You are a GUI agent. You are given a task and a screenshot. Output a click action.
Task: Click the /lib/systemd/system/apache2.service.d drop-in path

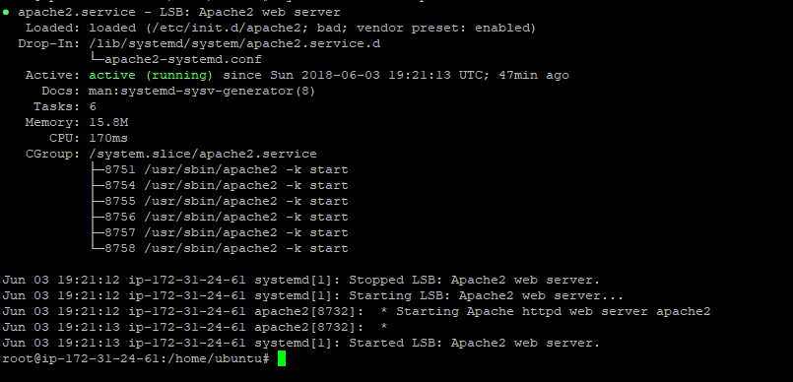tap(234, 44)
